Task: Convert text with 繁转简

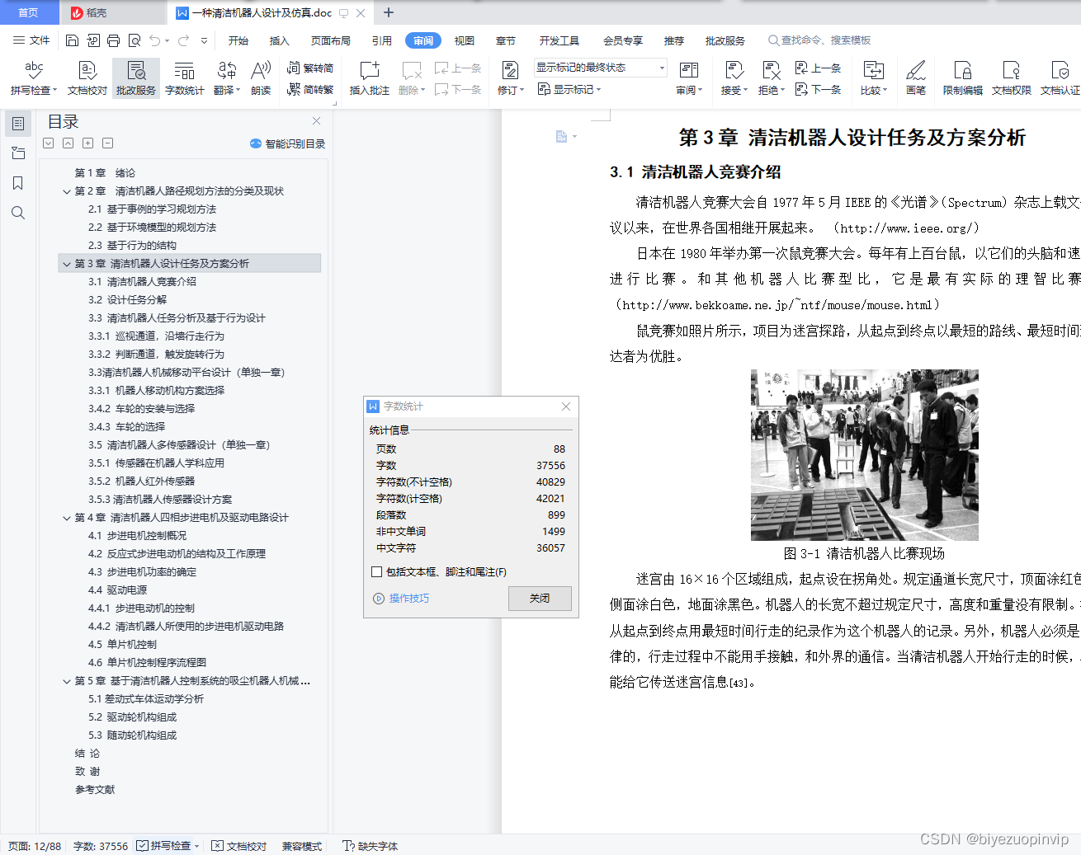Action: 310,68
